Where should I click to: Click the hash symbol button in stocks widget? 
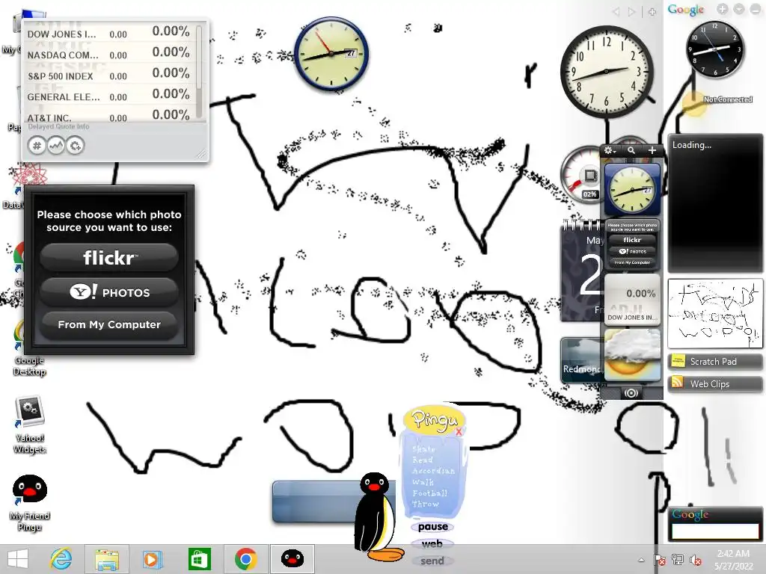tap(37, 146)
